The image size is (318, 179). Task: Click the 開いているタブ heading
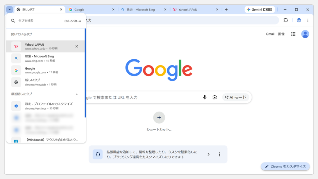coord(21,34)
